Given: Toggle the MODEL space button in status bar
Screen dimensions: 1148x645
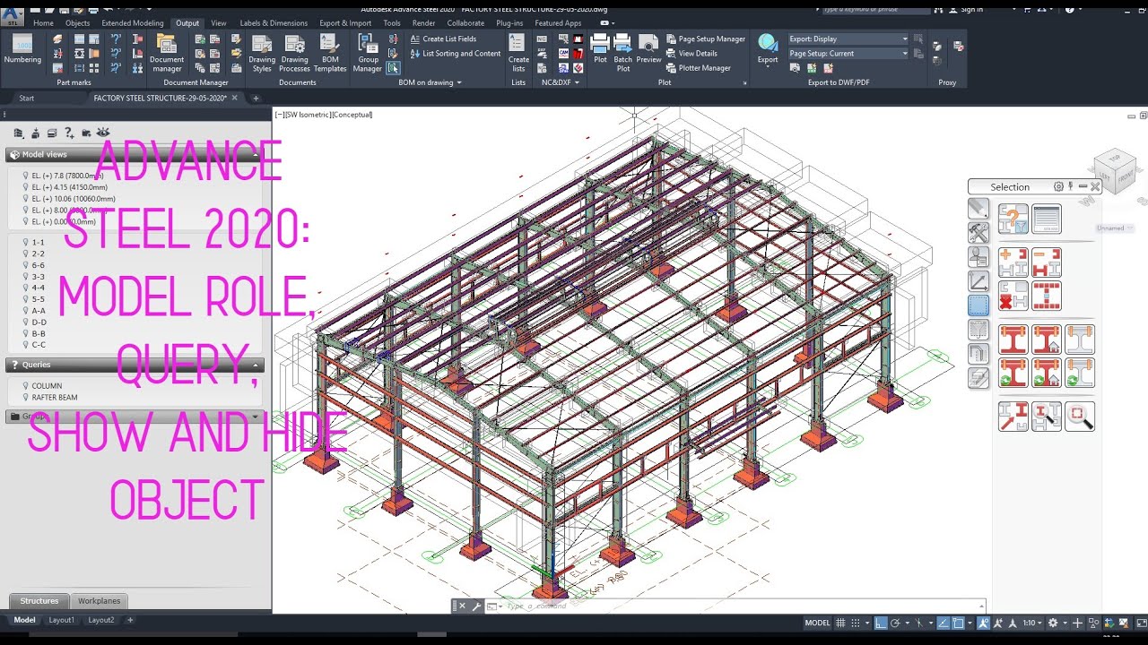Looking at the screenshot, I should tap(817, 623).
